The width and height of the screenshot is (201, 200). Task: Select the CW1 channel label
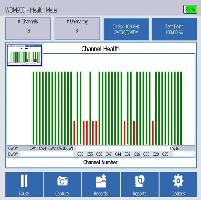pos(33,148)
